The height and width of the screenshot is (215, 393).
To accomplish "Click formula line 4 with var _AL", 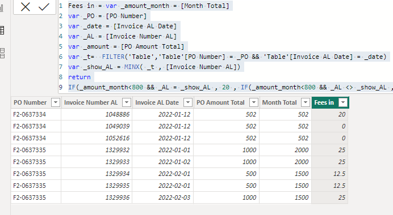I will coord(122,36).
